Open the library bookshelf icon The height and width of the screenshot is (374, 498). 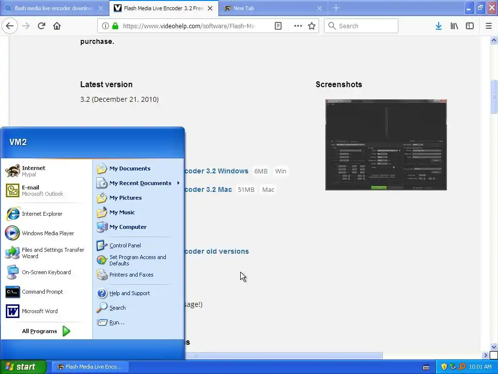pos(454,26)
